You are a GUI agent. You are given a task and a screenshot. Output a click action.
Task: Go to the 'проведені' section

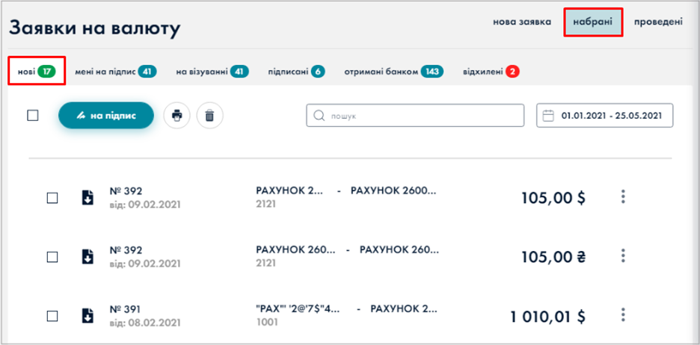(x=658, y=22)
